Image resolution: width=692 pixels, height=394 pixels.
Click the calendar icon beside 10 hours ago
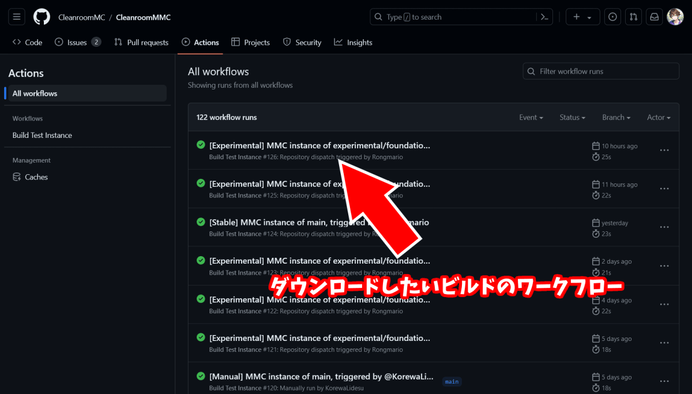point(596,146)
